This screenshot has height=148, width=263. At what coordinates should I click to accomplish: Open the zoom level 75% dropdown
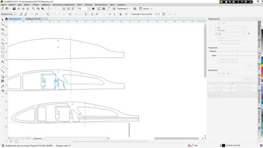(89, 9)
